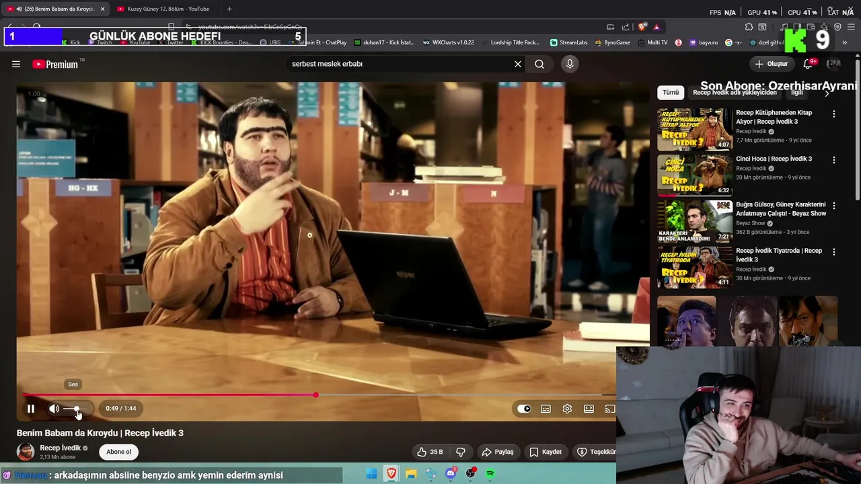
Task: Select the Tümü filter chip
Action: 671,93
